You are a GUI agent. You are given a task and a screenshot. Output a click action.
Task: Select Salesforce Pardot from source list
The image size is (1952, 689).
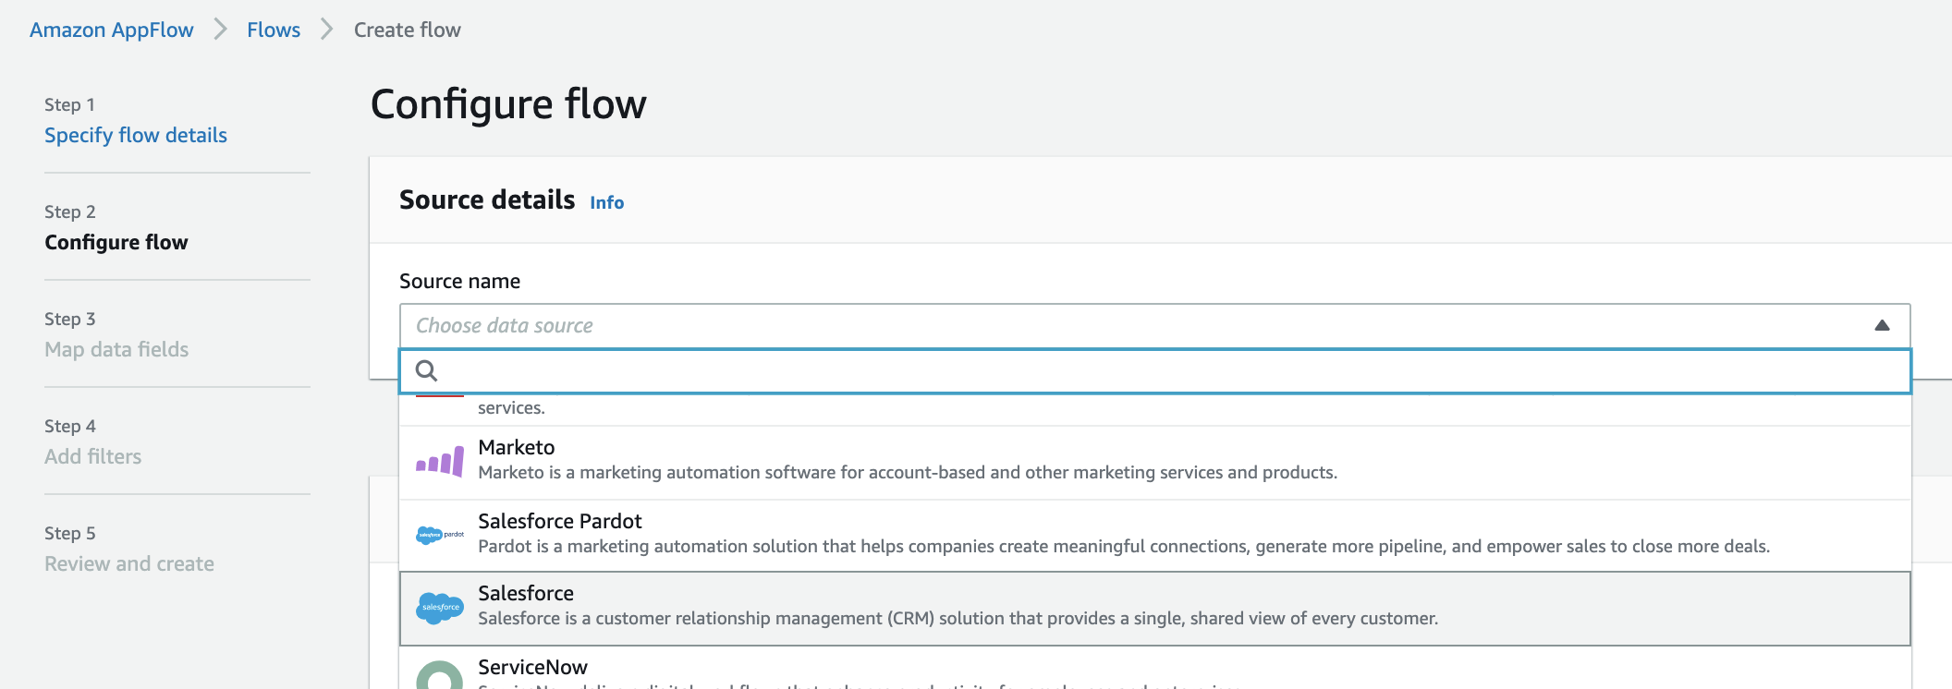coord(559,522)
